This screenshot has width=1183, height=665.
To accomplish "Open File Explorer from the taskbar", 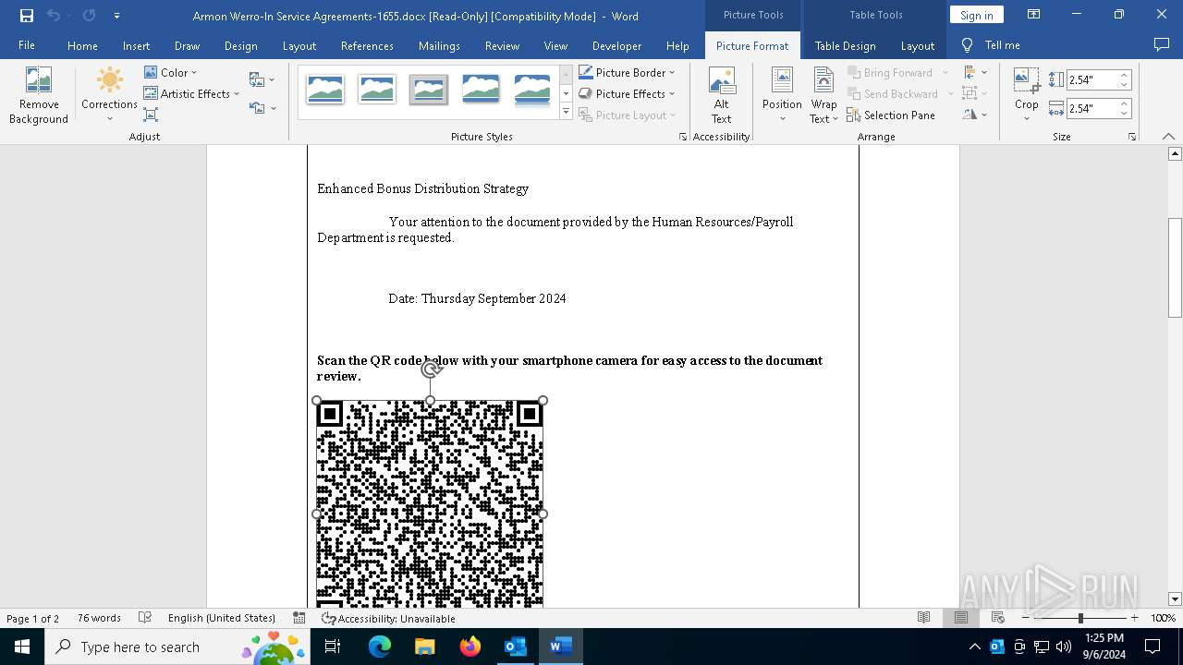I will (425, 647).
